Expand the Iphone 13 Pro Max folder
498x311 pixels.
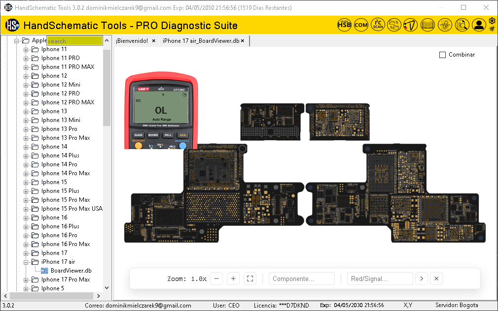coord(26,138)
